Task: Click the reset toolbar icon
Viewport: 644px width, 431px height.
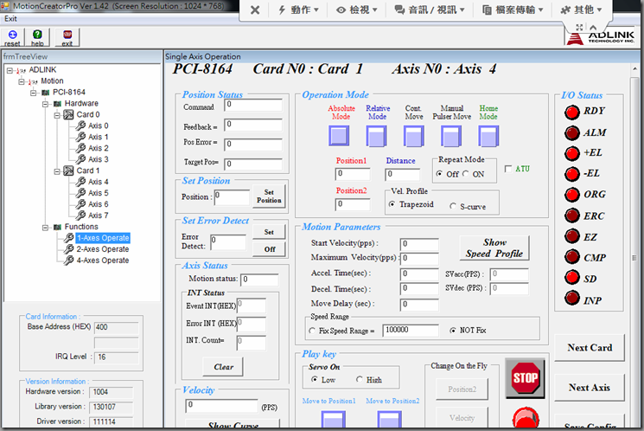Action: tap(12, 36)
